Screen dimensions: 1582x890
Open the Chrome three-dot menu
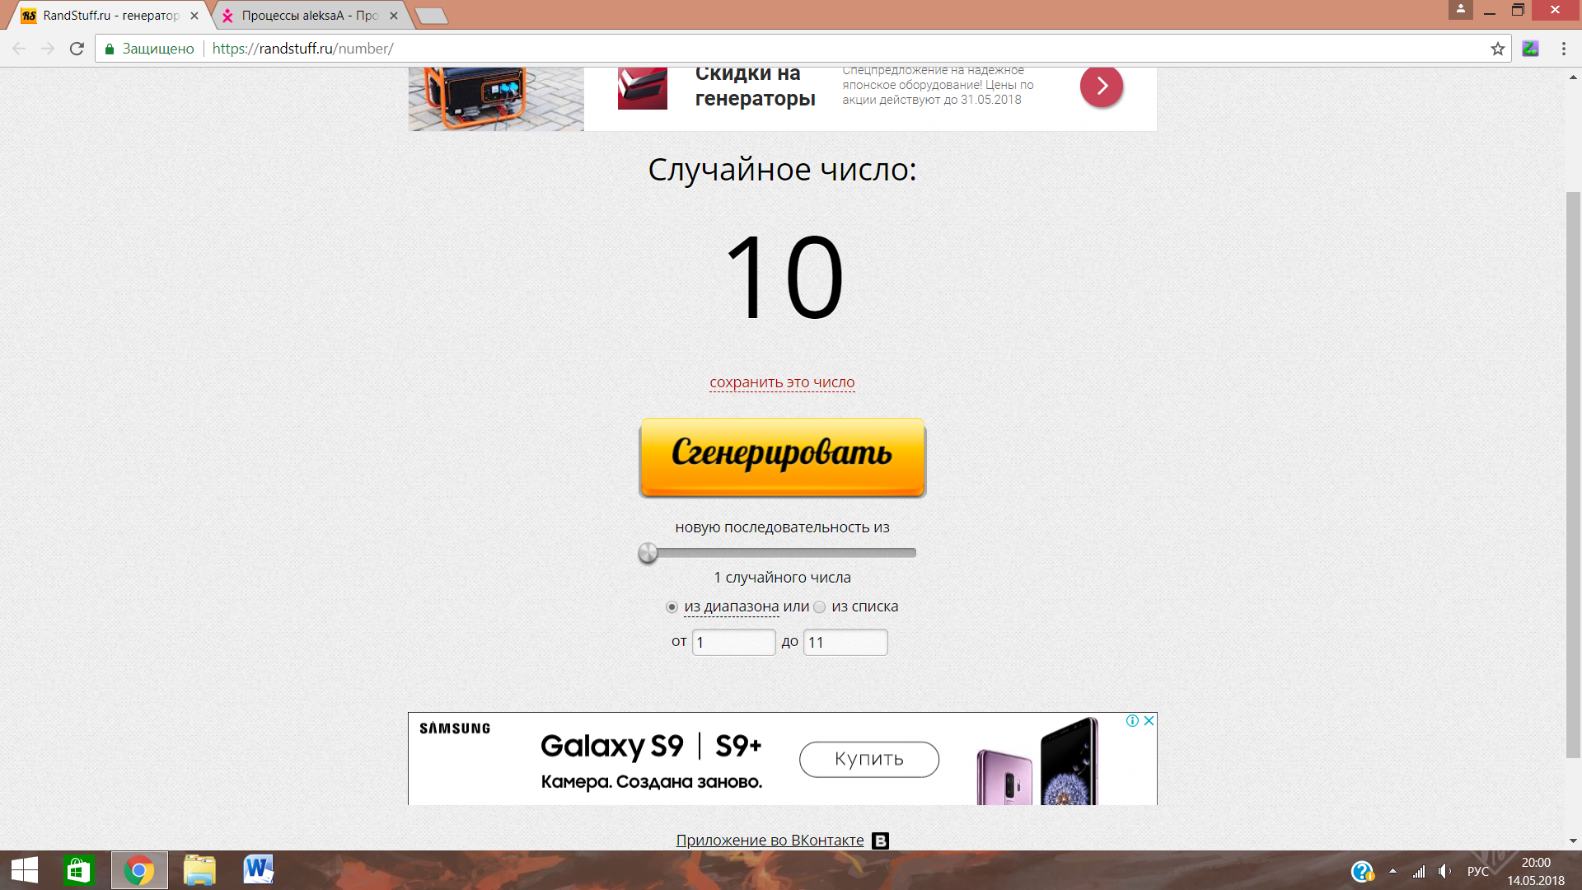point(1563,49)
